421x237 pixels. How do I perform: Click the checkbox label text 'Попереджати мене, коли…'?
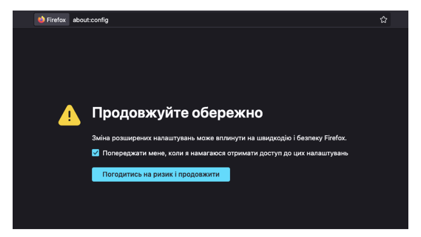coord(225,153)
